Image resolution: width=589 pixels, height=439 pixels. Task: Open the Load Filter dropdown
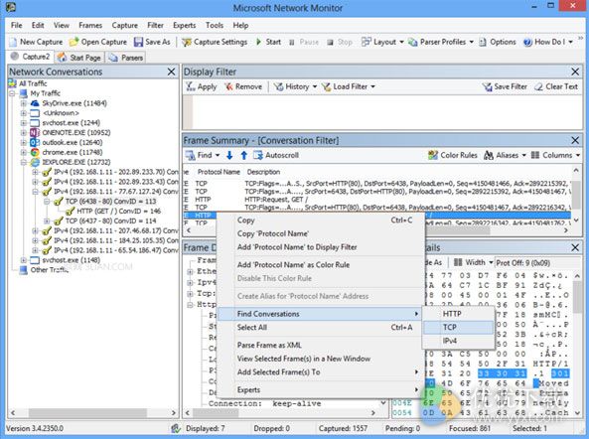click(349, 86)
